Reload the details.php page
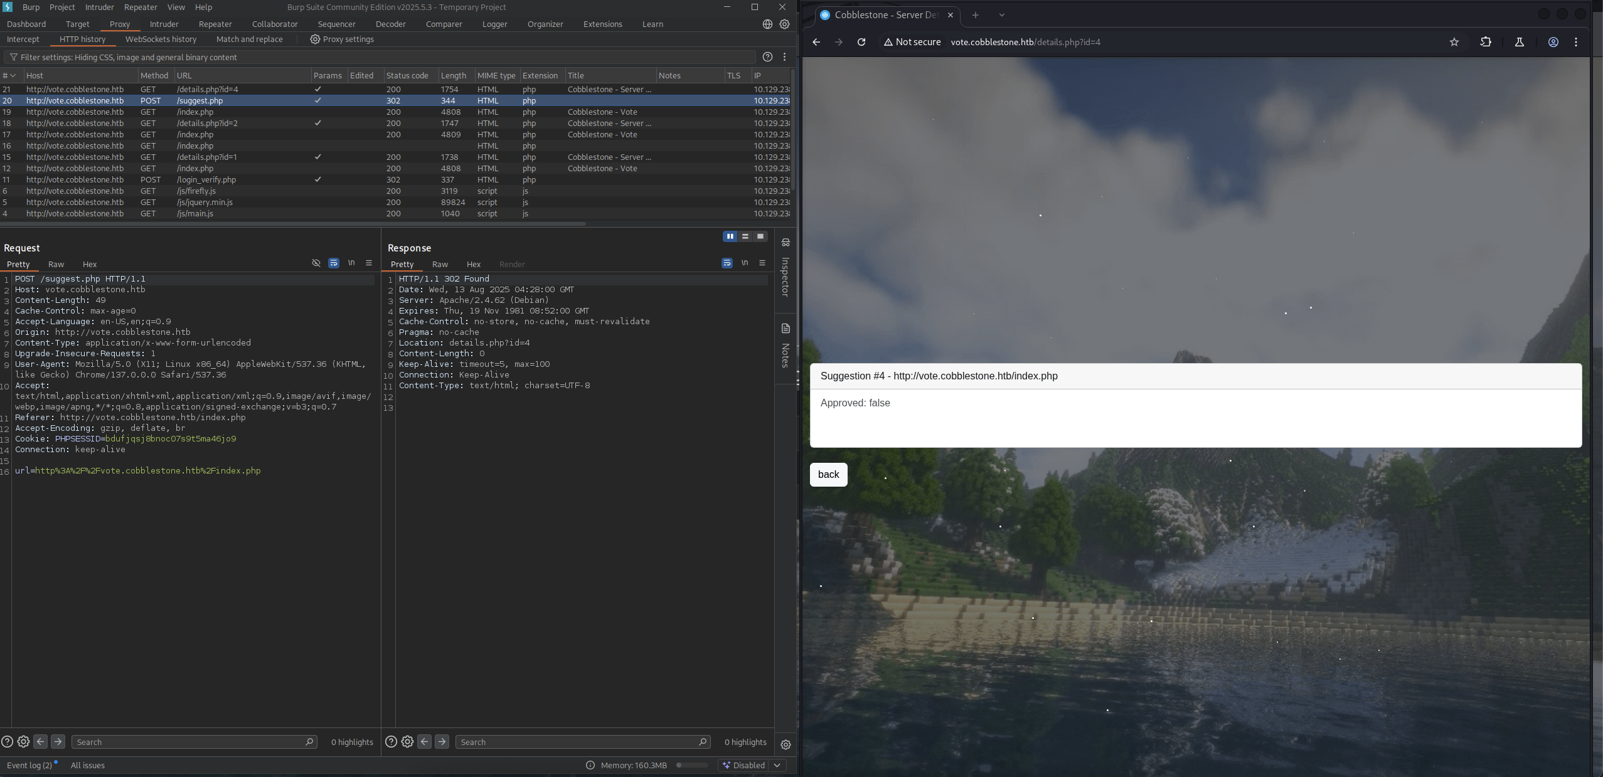This screenshot has height=777, width=1603. (861, 42)
